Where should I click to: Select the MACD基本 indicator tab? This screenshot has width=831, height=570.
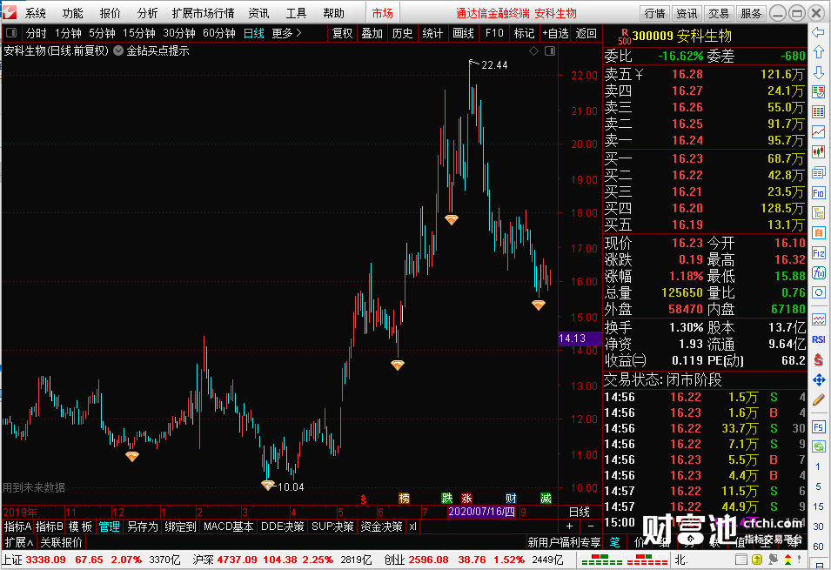coord(229,526)
